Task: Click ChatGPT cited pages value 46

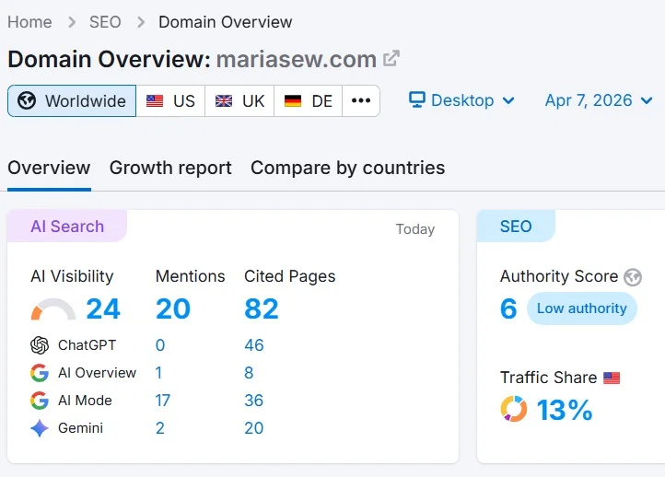Action: (x=254, y=345)
